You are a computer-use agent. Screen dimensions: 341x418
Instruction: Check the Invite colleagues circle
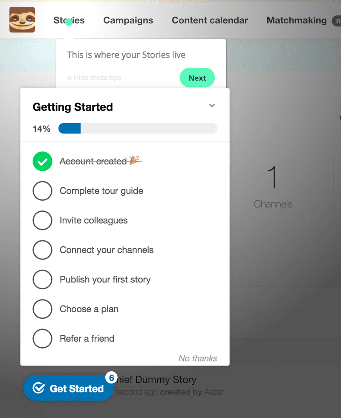pos(42,220)
